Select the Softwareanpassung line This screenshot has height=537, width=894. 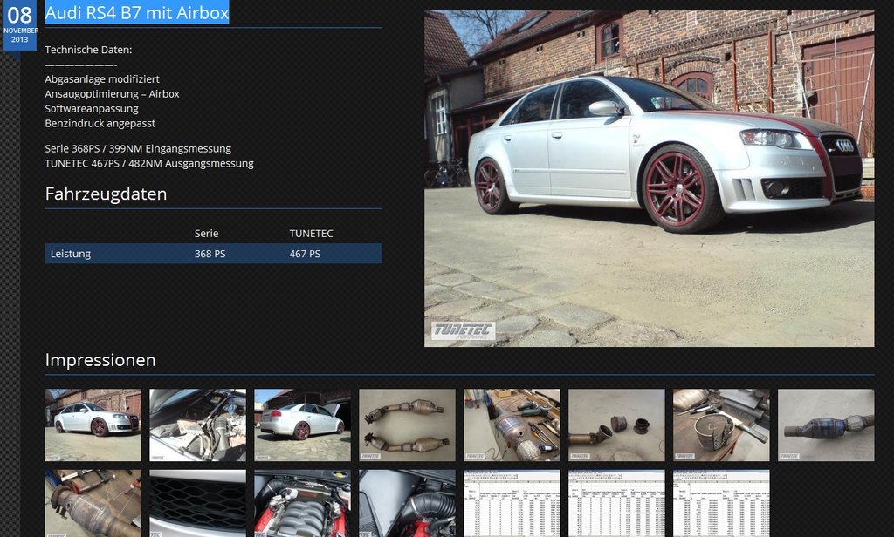click(92, 109)
